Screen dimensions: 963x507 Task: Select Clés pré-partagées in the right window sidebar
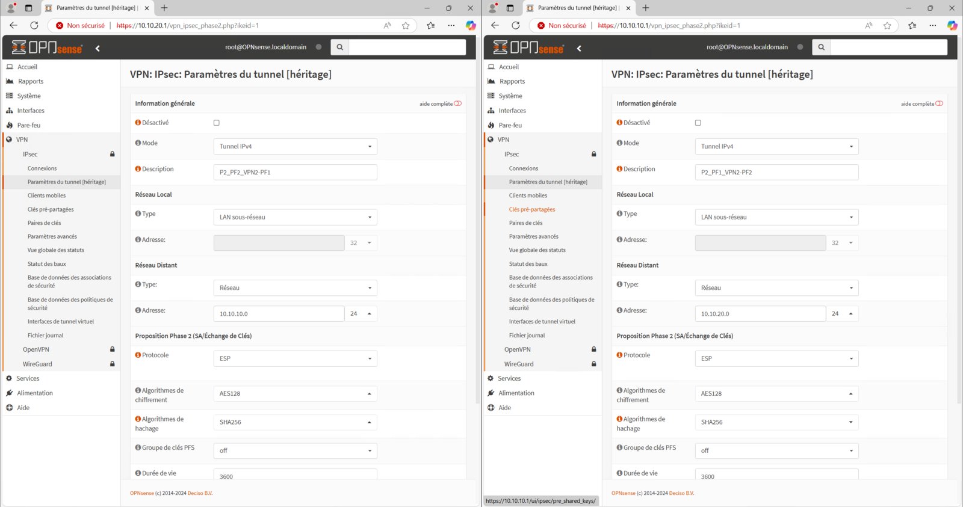(532, 209)
